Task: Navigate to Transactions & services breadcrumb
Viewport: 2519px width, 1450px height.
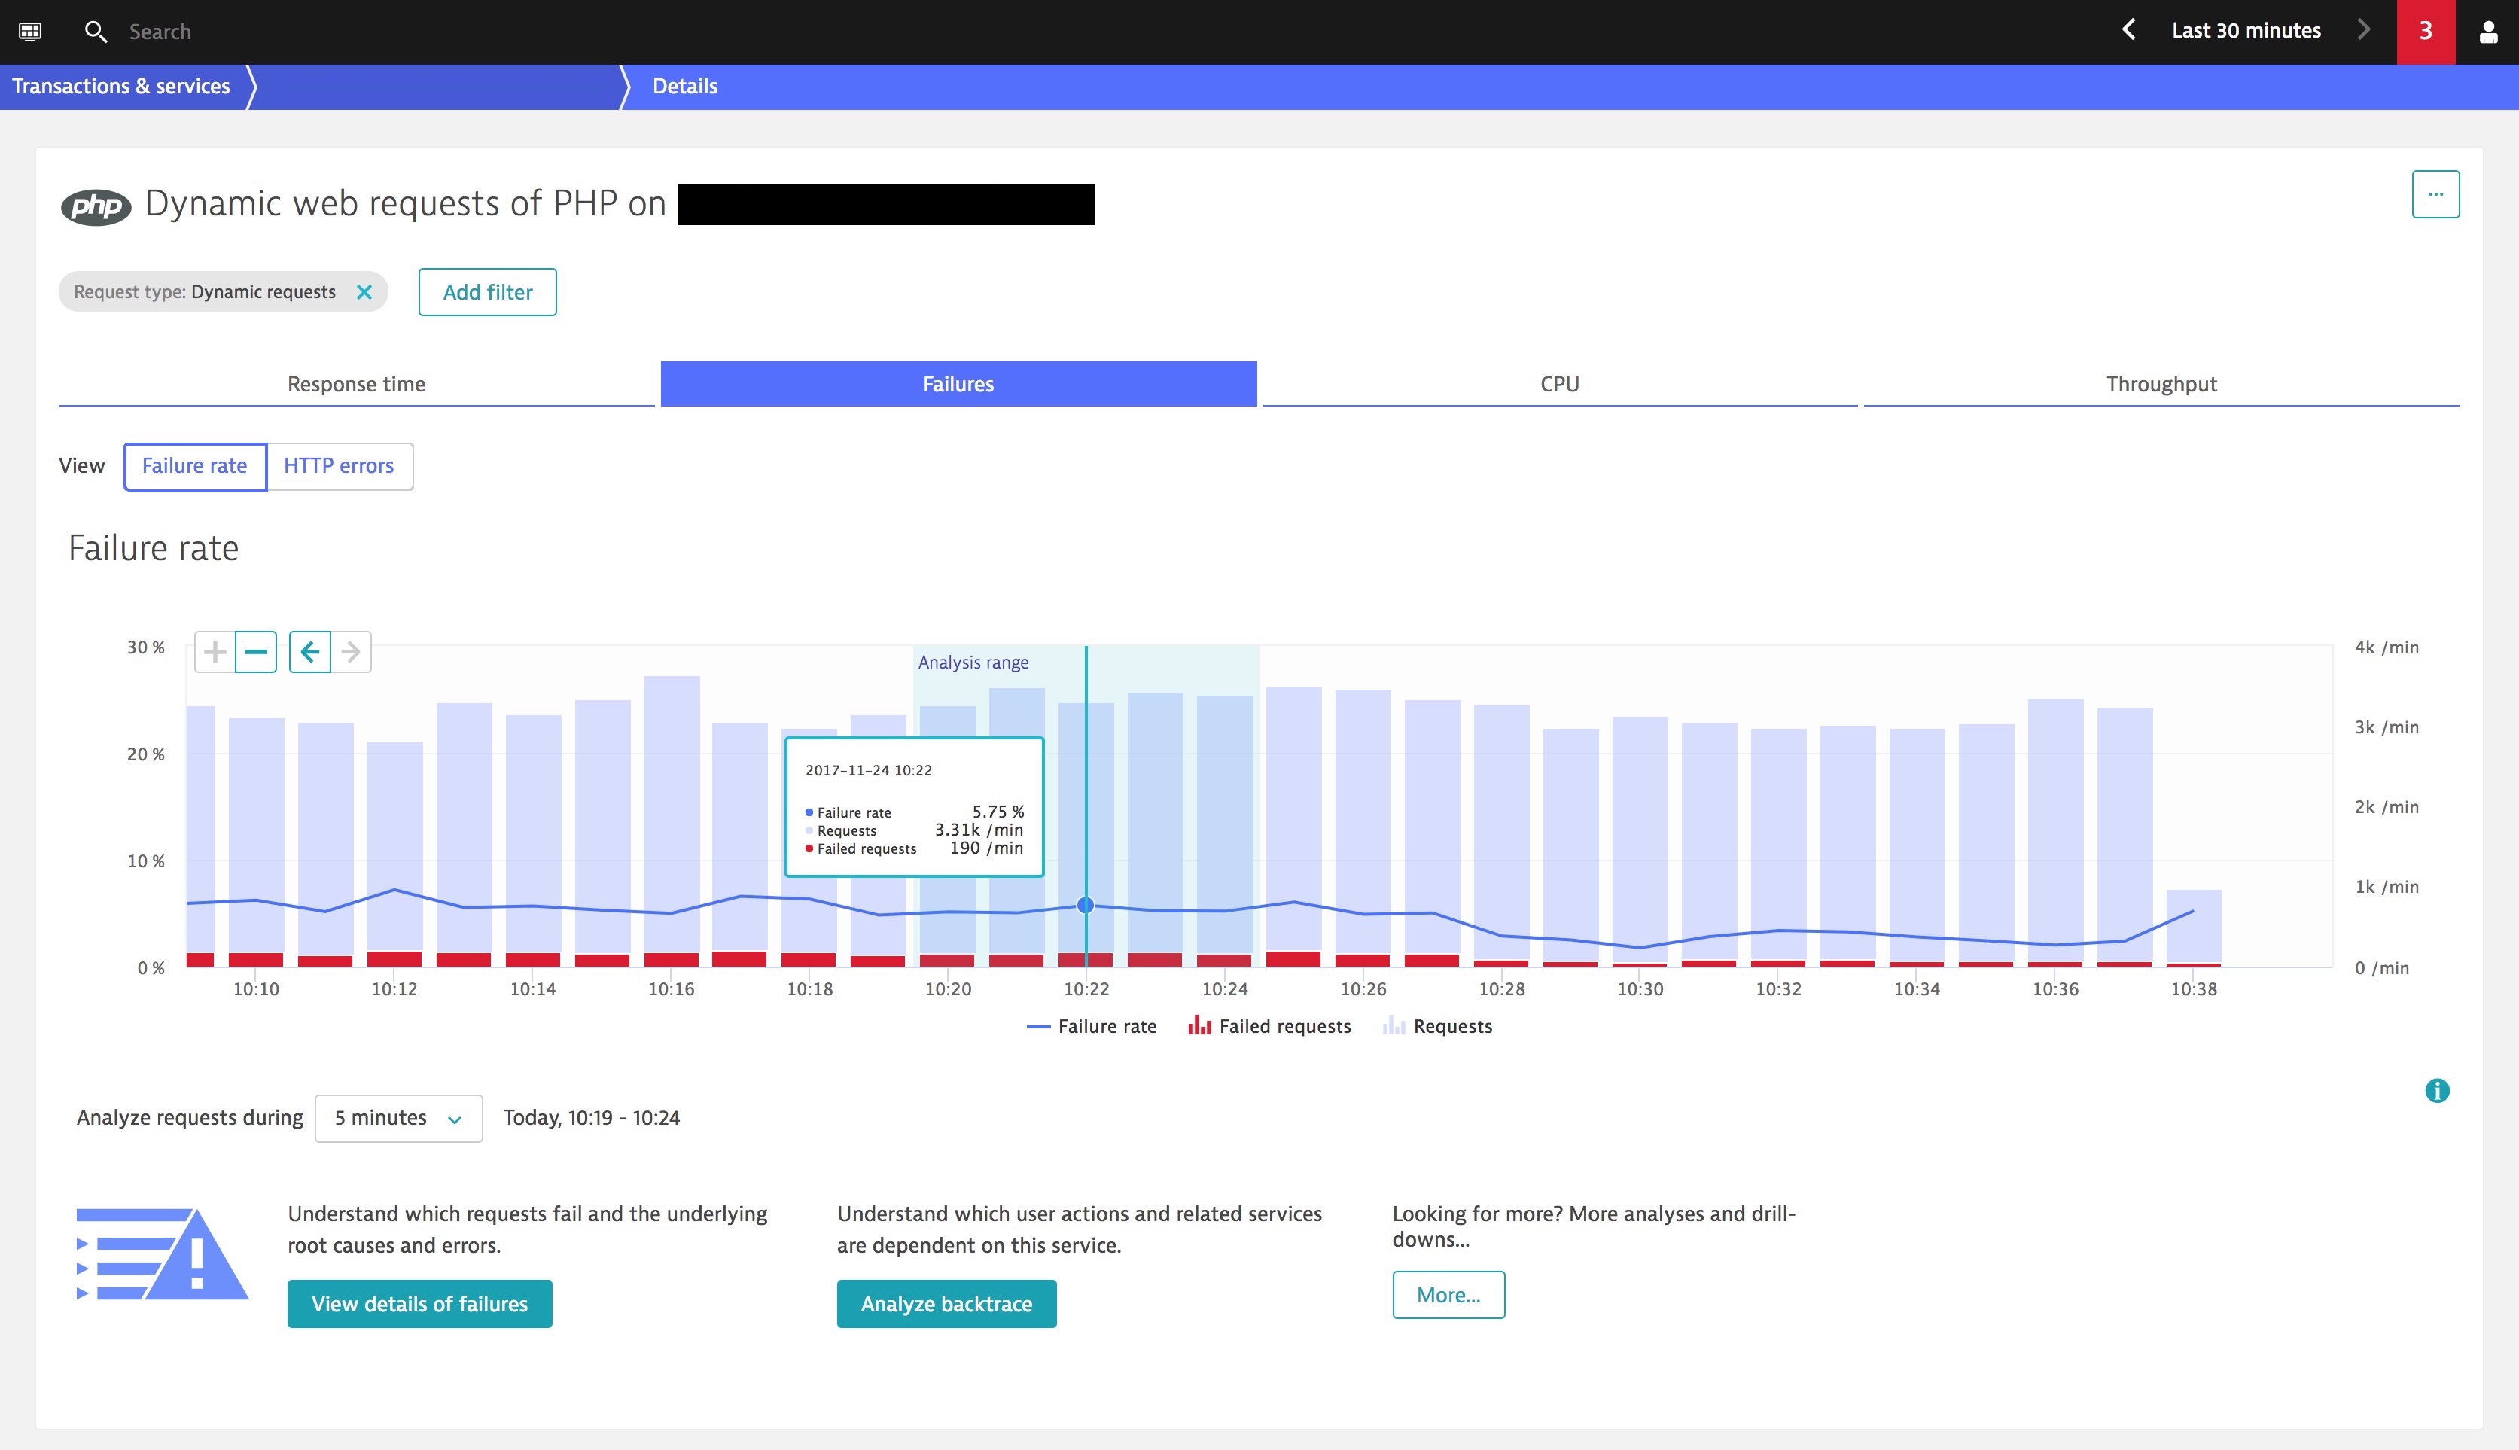Action: (121, 87)
